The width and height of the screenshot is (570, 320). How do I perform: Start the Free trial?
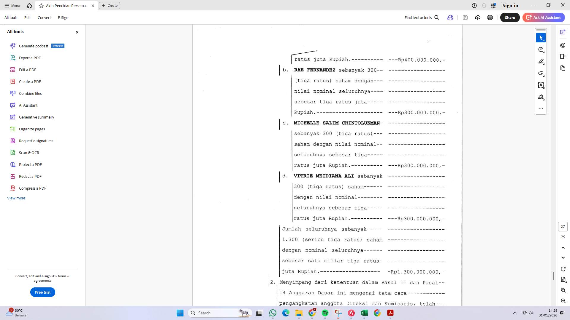click(x=42, y=292)
